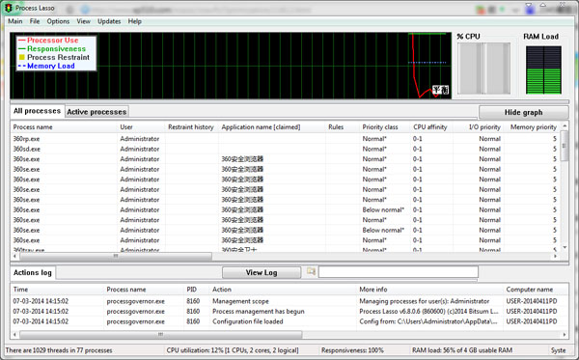Click the CPU affinity column header
The height and width of the screenshot is (360, 579).
(x=431, y=127)
